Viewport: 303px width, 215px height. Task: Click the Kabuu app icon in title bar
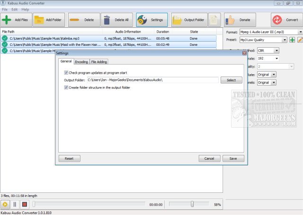coord(3,3)
